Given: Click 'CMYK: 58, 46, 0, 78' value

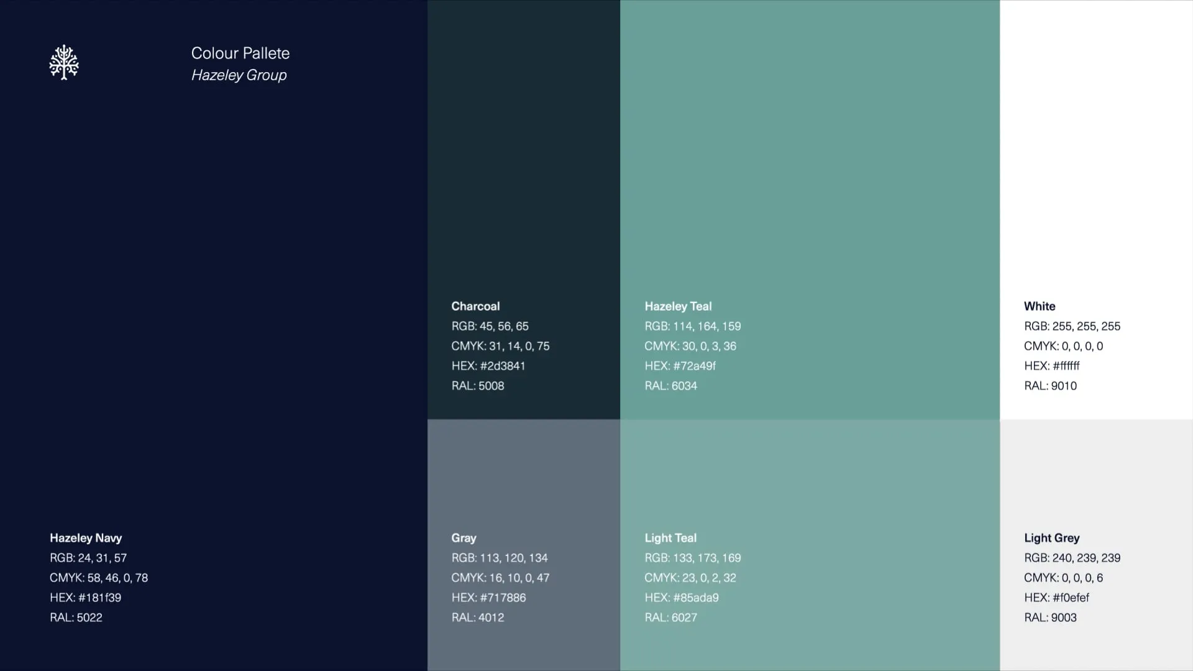Looking at the screenshot, I should click(x=99, y=578).
